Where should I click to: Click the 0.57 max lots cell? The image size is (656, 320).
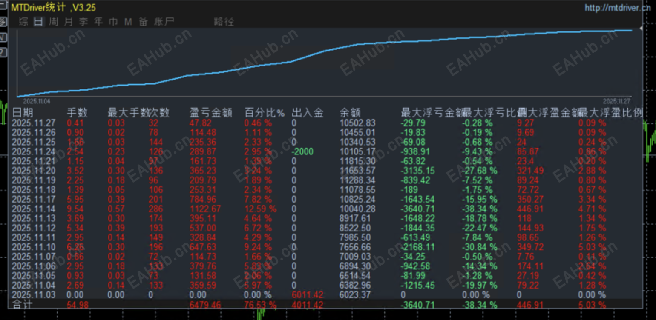(x=116, y=209)
